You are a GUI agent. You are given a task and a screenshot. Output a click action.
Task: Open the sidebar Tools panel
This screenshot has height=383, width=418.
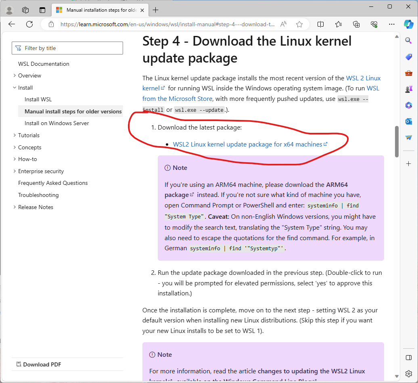[408, 73]
